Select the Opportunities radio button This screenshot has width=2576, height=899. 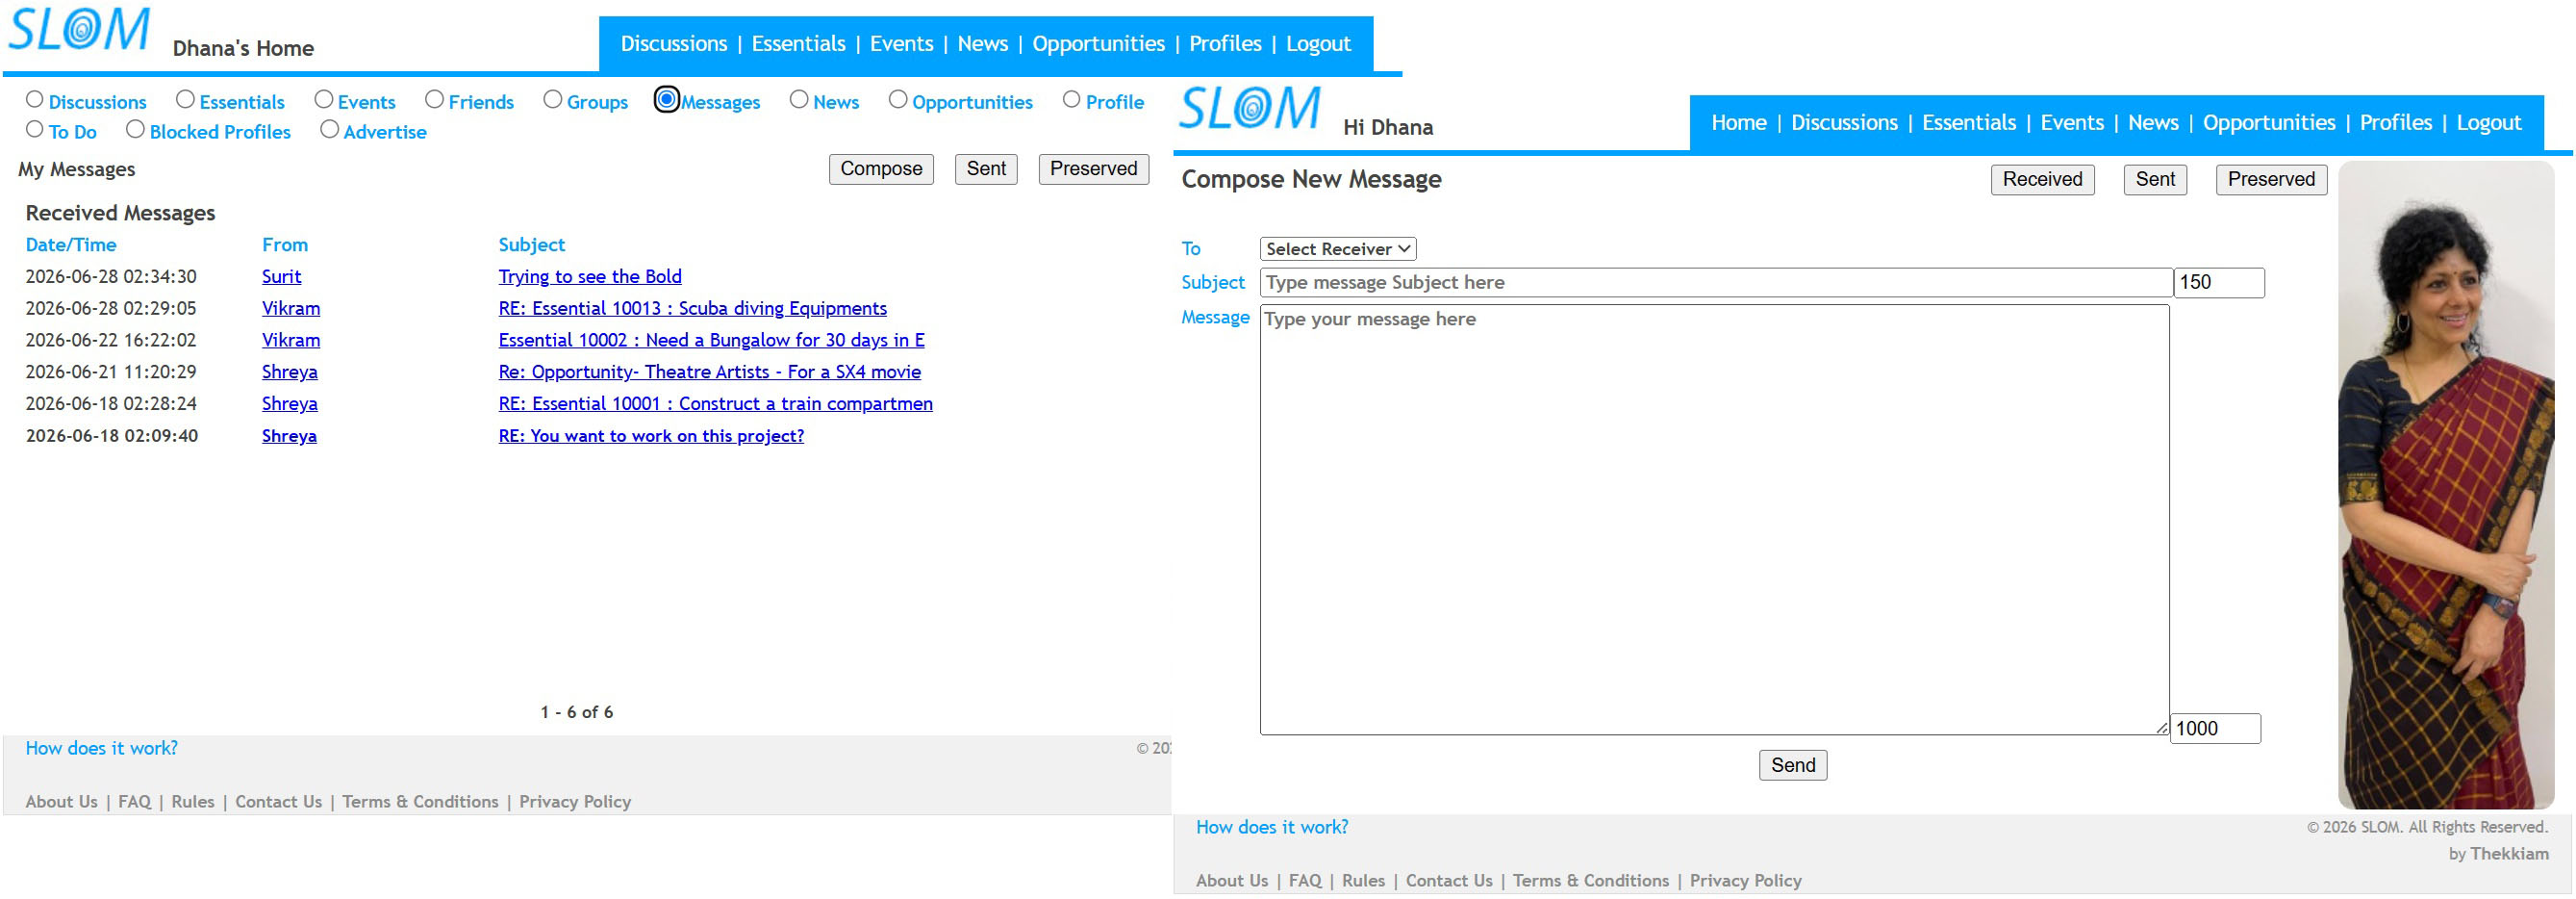pyautogui.click(x=898, y=100)
